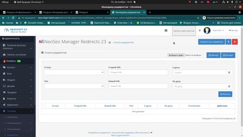
Task: Open Панель состояния in sidebar
Action: 17,55
